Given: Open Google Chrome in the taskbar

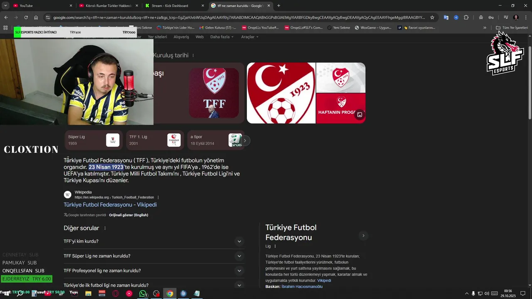Looking at the screenshot, I should point(170,294).
